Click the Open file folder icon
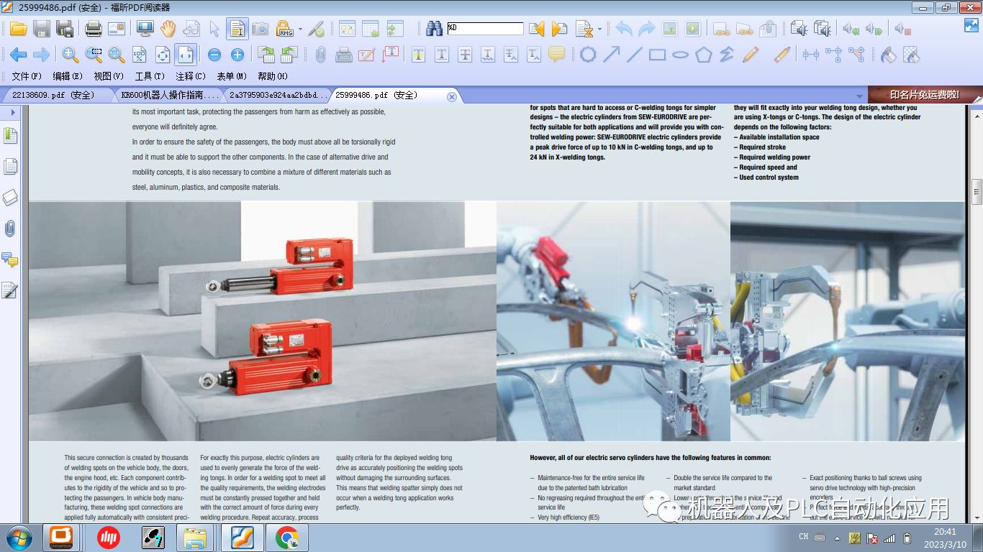 click(18, 29)
